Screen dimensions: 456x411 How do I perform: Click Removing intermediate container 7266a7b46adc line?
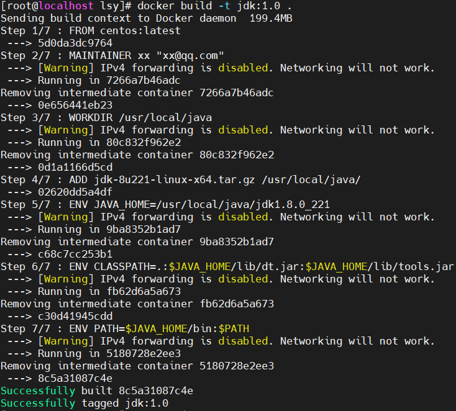click(137, 93)
